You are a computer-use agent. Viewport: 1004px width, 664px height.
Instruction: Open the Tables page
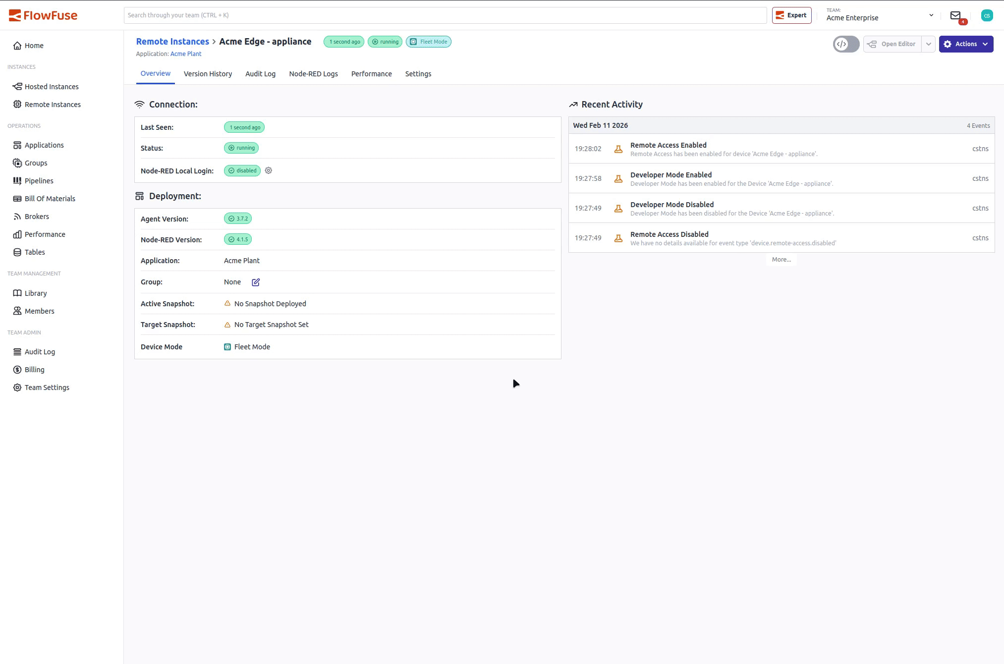point(35,252)
